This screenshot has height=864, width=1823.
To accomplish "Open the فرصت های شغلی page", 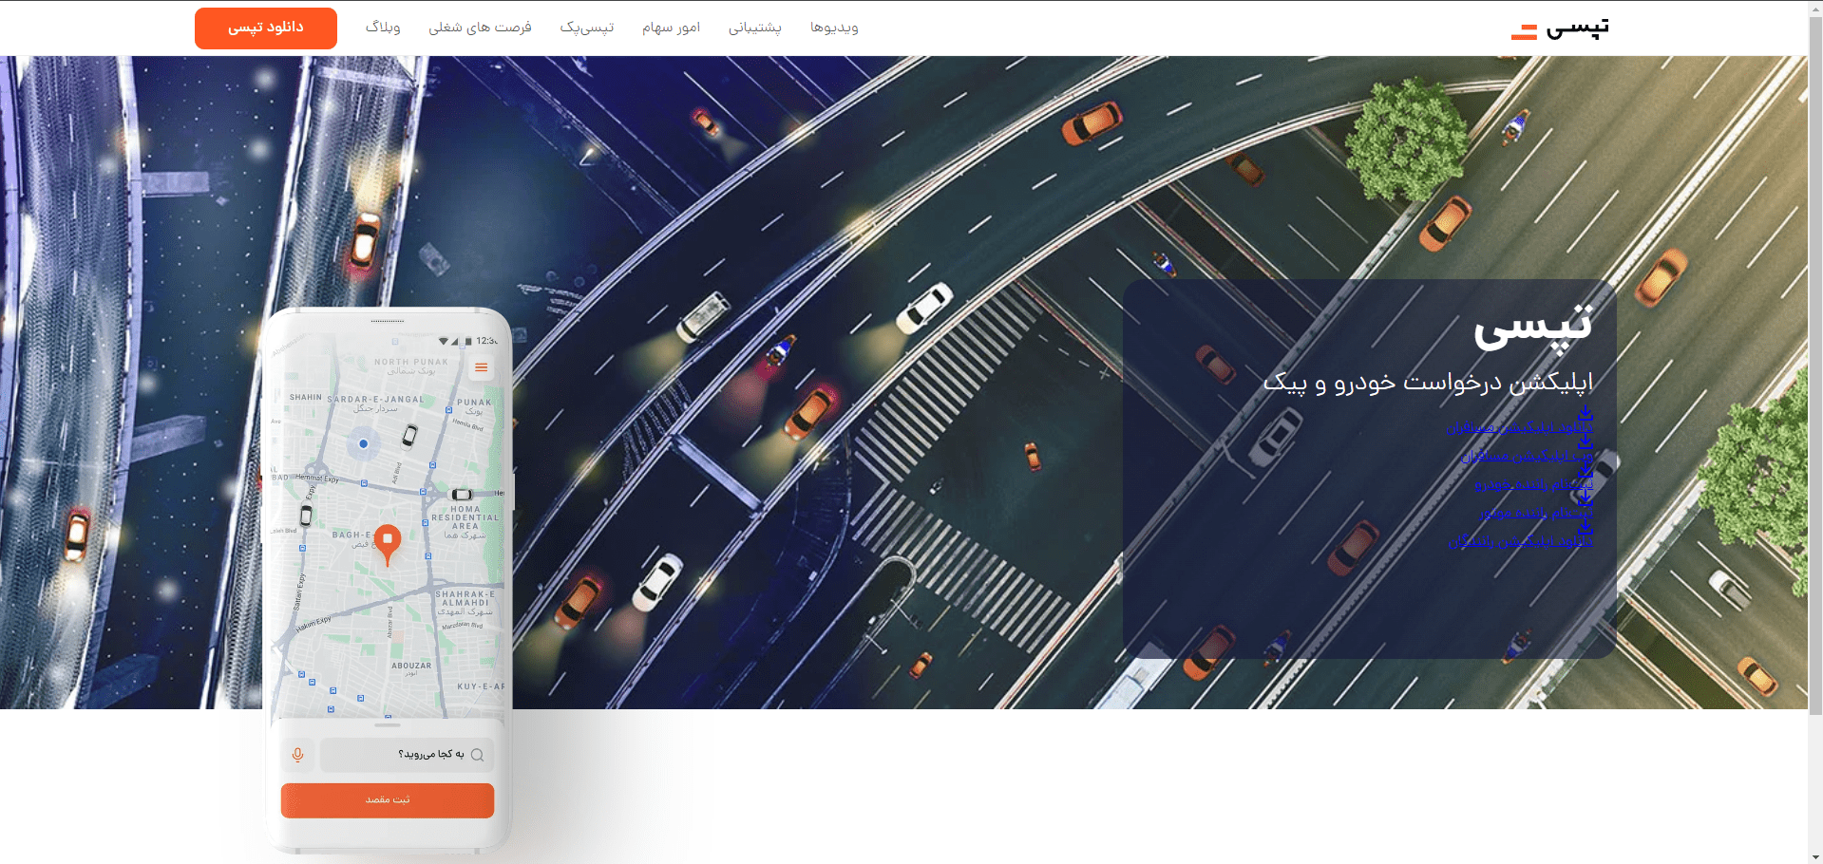I will [480, 28].
